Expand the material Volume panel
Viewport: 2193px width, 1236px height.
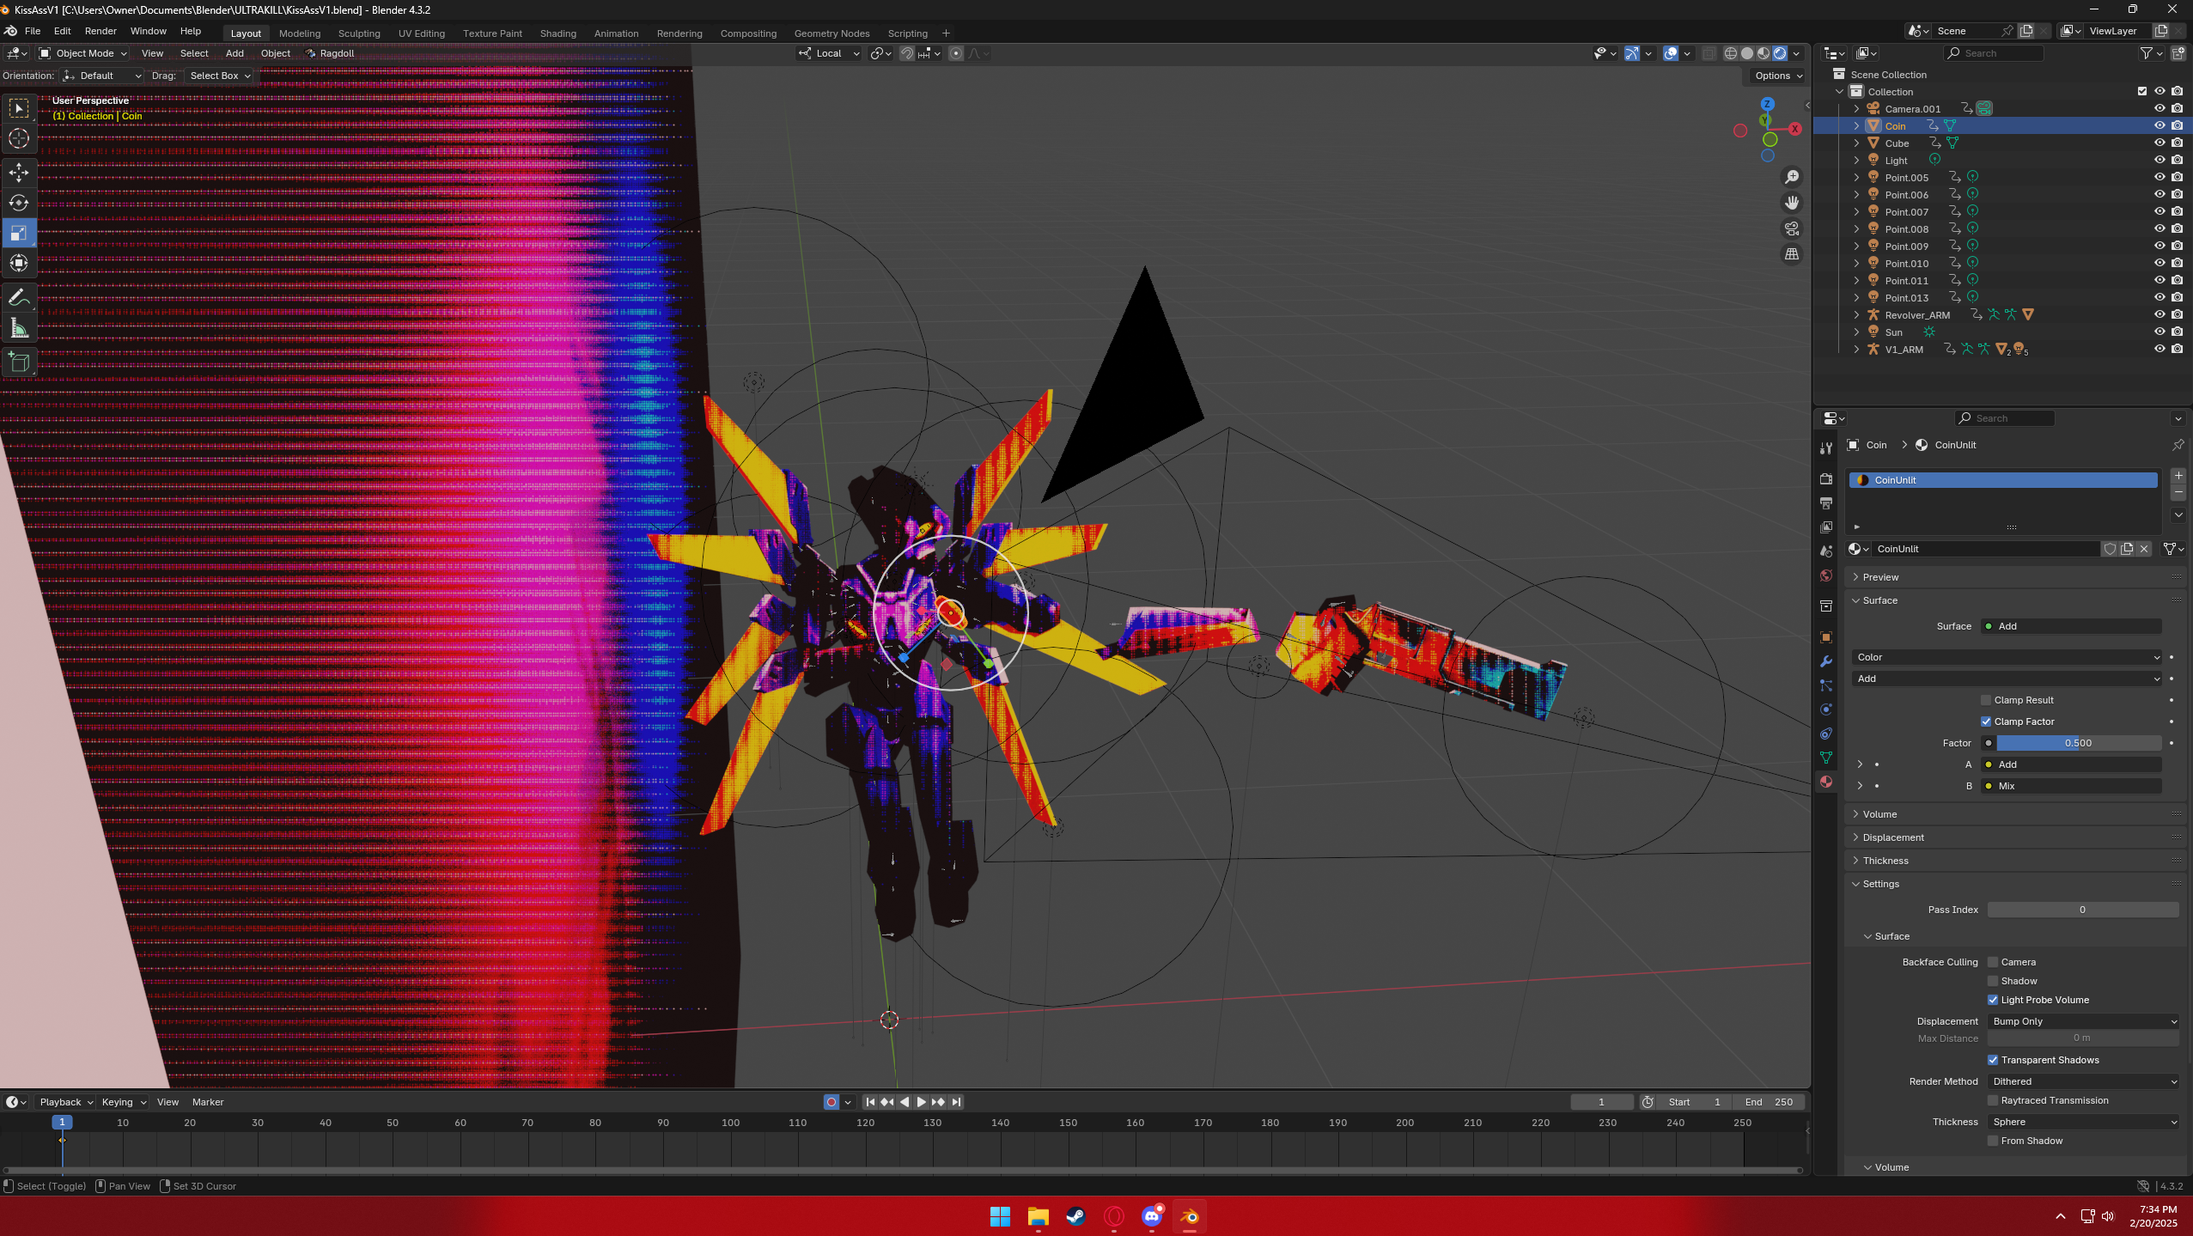tap(1879, 814)
